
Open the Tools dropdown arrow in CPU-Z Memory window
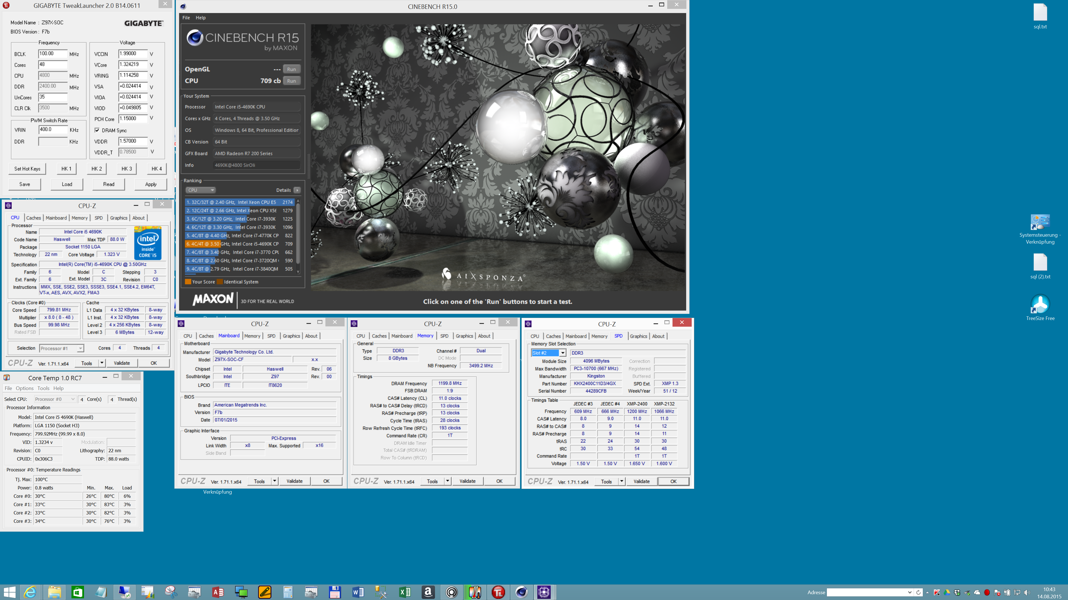point(447,481)
